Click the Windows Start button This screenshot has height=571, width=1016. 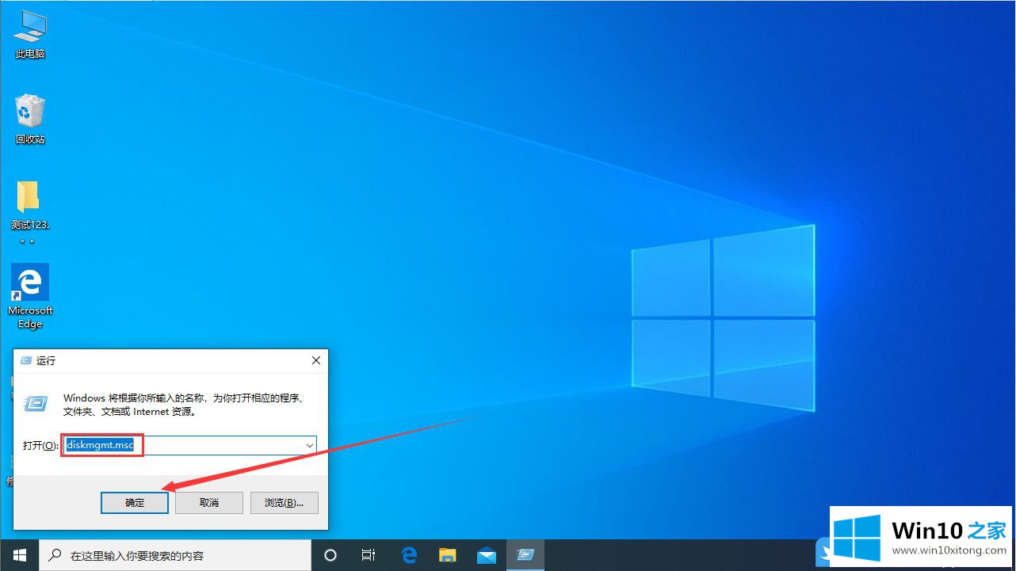click(19, 555)
